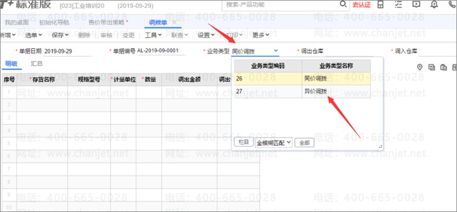Click the 单据编号 AL-2019-09-0001 field
This screenshot has width=457, height=212.
pyautogui.click(x=161, y=51)
